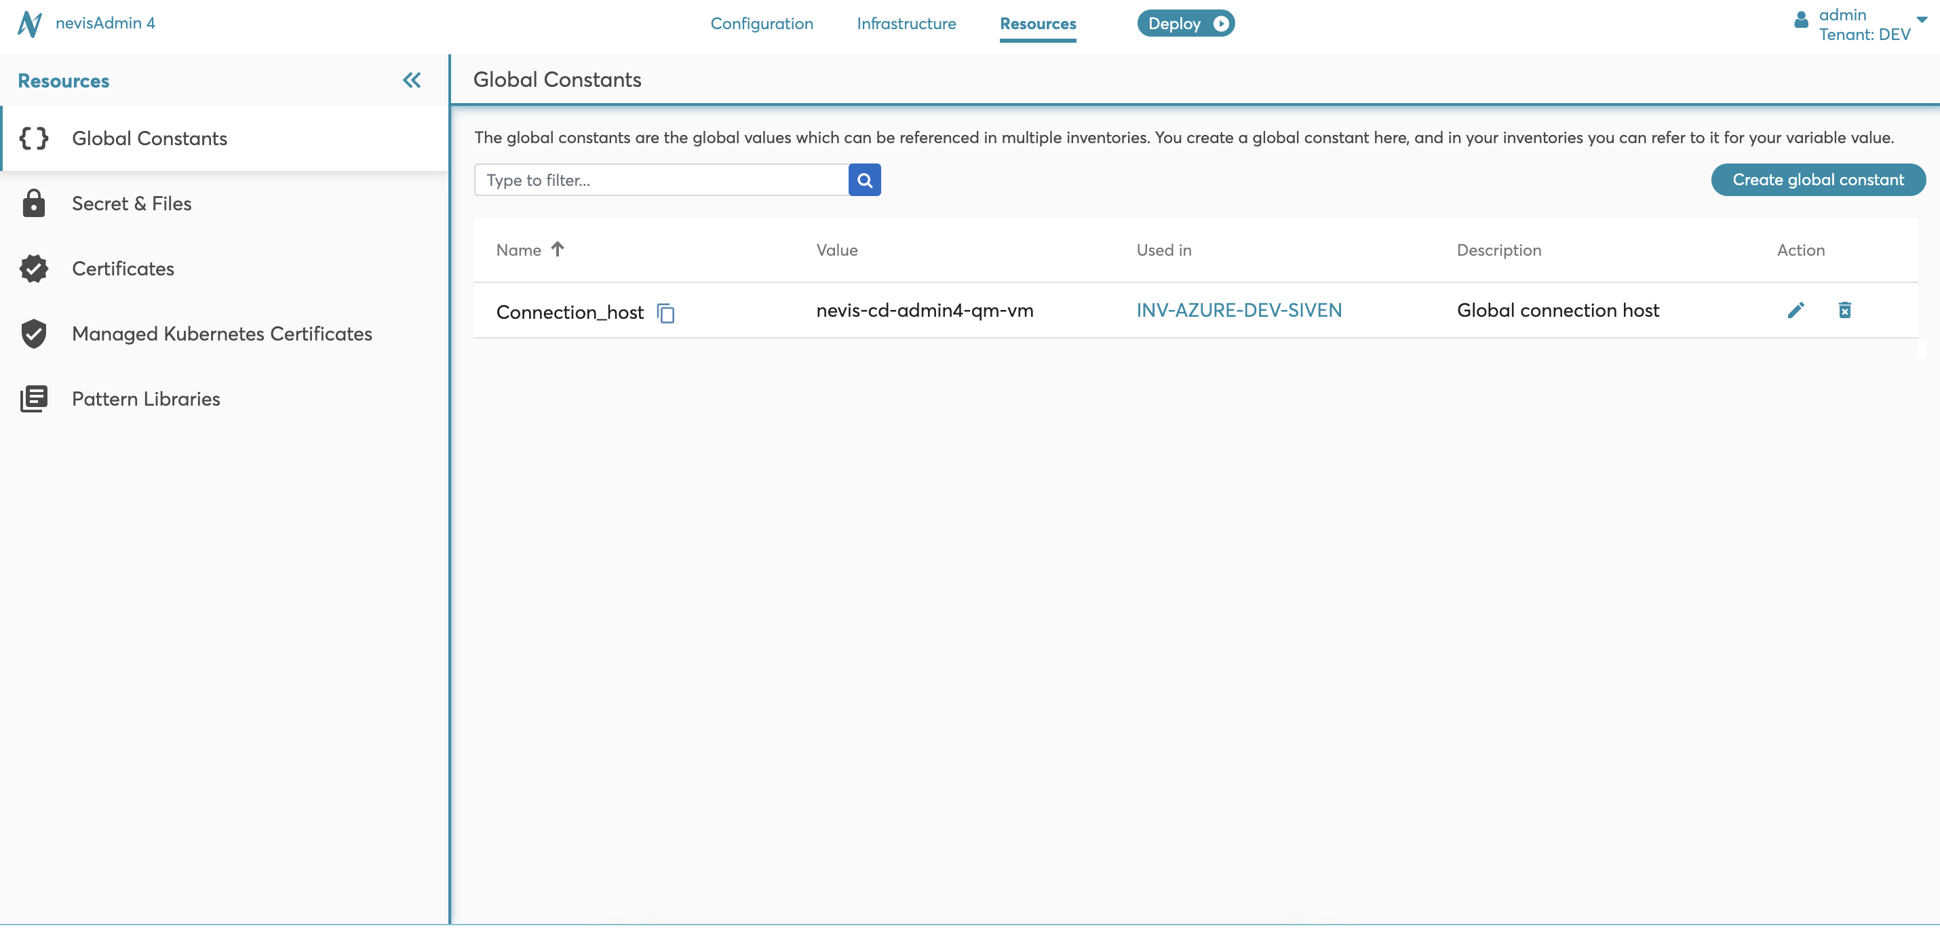Click the Deploy button label
This screenshot has width=1940, height=928.
pos(1174,23)
